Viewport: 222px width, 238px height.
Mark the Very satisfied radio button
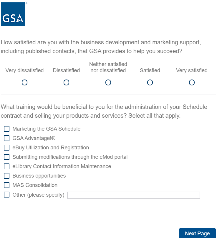point(192,82)
